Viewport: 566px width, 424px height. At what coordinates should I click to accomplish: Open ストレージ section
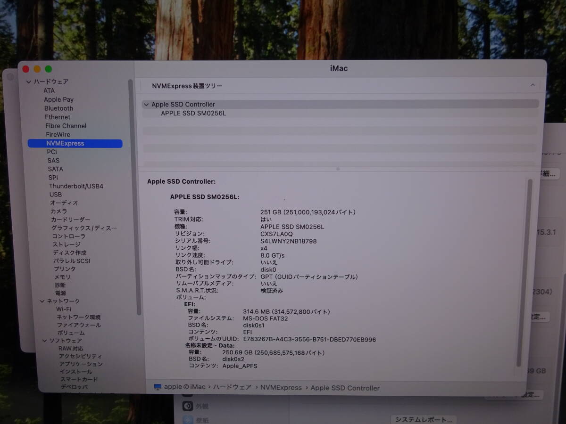pos(67,245)
